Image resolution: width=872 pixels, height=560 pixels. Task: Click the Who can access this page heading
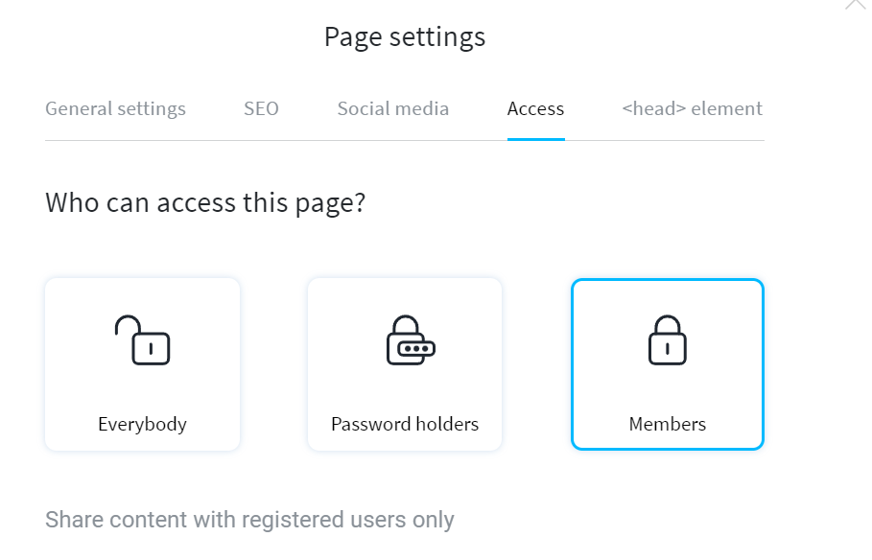[x=205, y=202]
